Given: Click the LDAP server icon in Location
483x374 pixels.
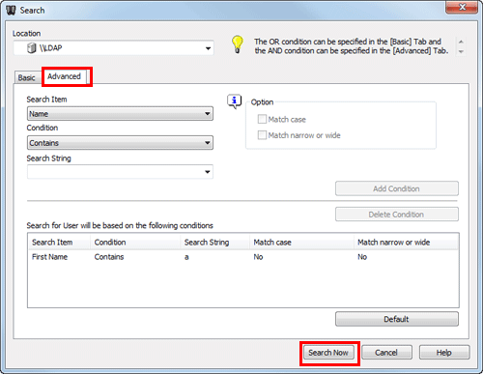Looking at the screenshot, I should 31,48.
